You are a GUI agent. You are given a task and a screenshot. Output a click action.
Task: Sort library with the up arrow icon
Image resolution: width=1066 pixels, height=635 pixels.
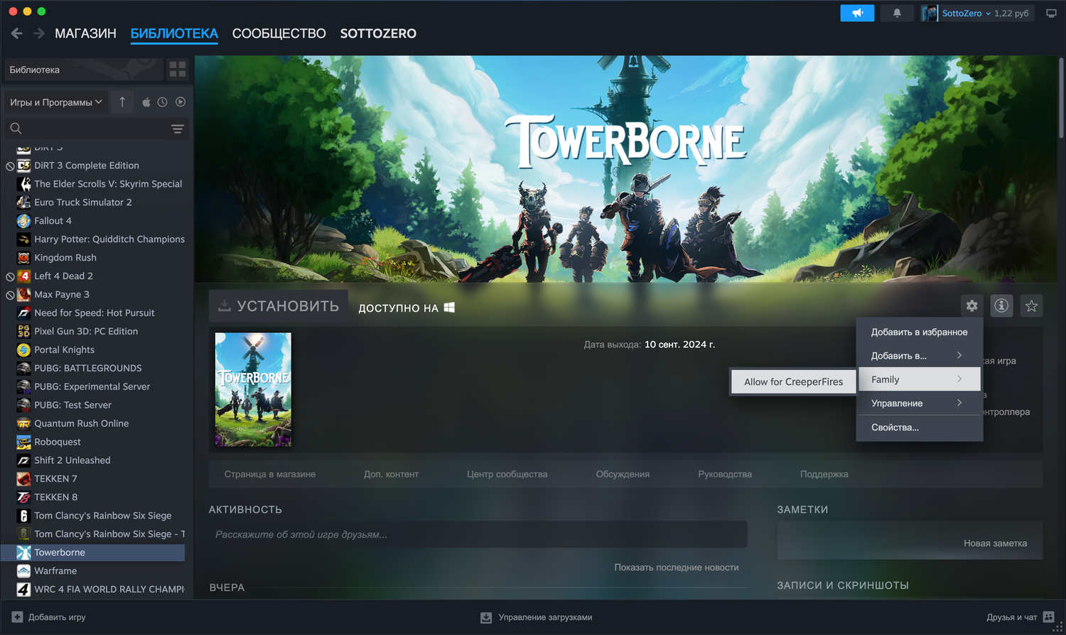point(122,102)
